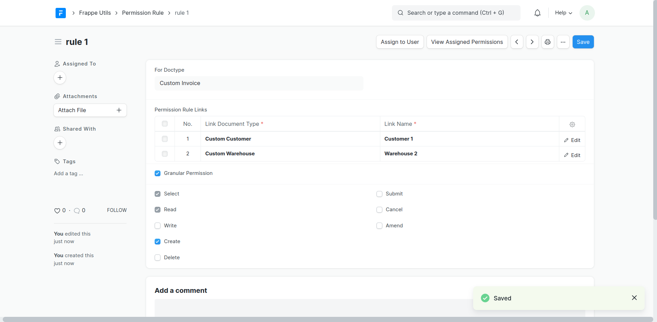Navigate to Frappe Utils breadcrumb

(x=95, y=13)
